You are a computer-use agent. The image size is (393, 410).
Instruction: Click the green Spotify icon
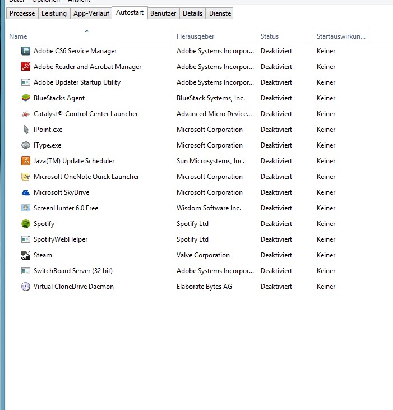pos(26,224)
